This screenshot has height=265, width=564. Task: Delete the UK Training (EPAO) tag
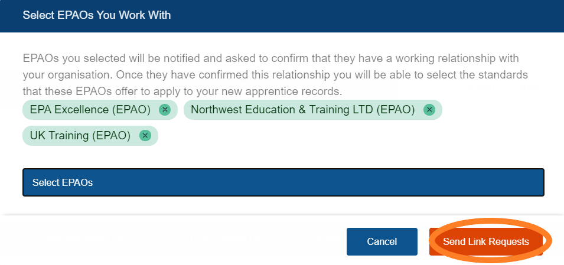145,136
